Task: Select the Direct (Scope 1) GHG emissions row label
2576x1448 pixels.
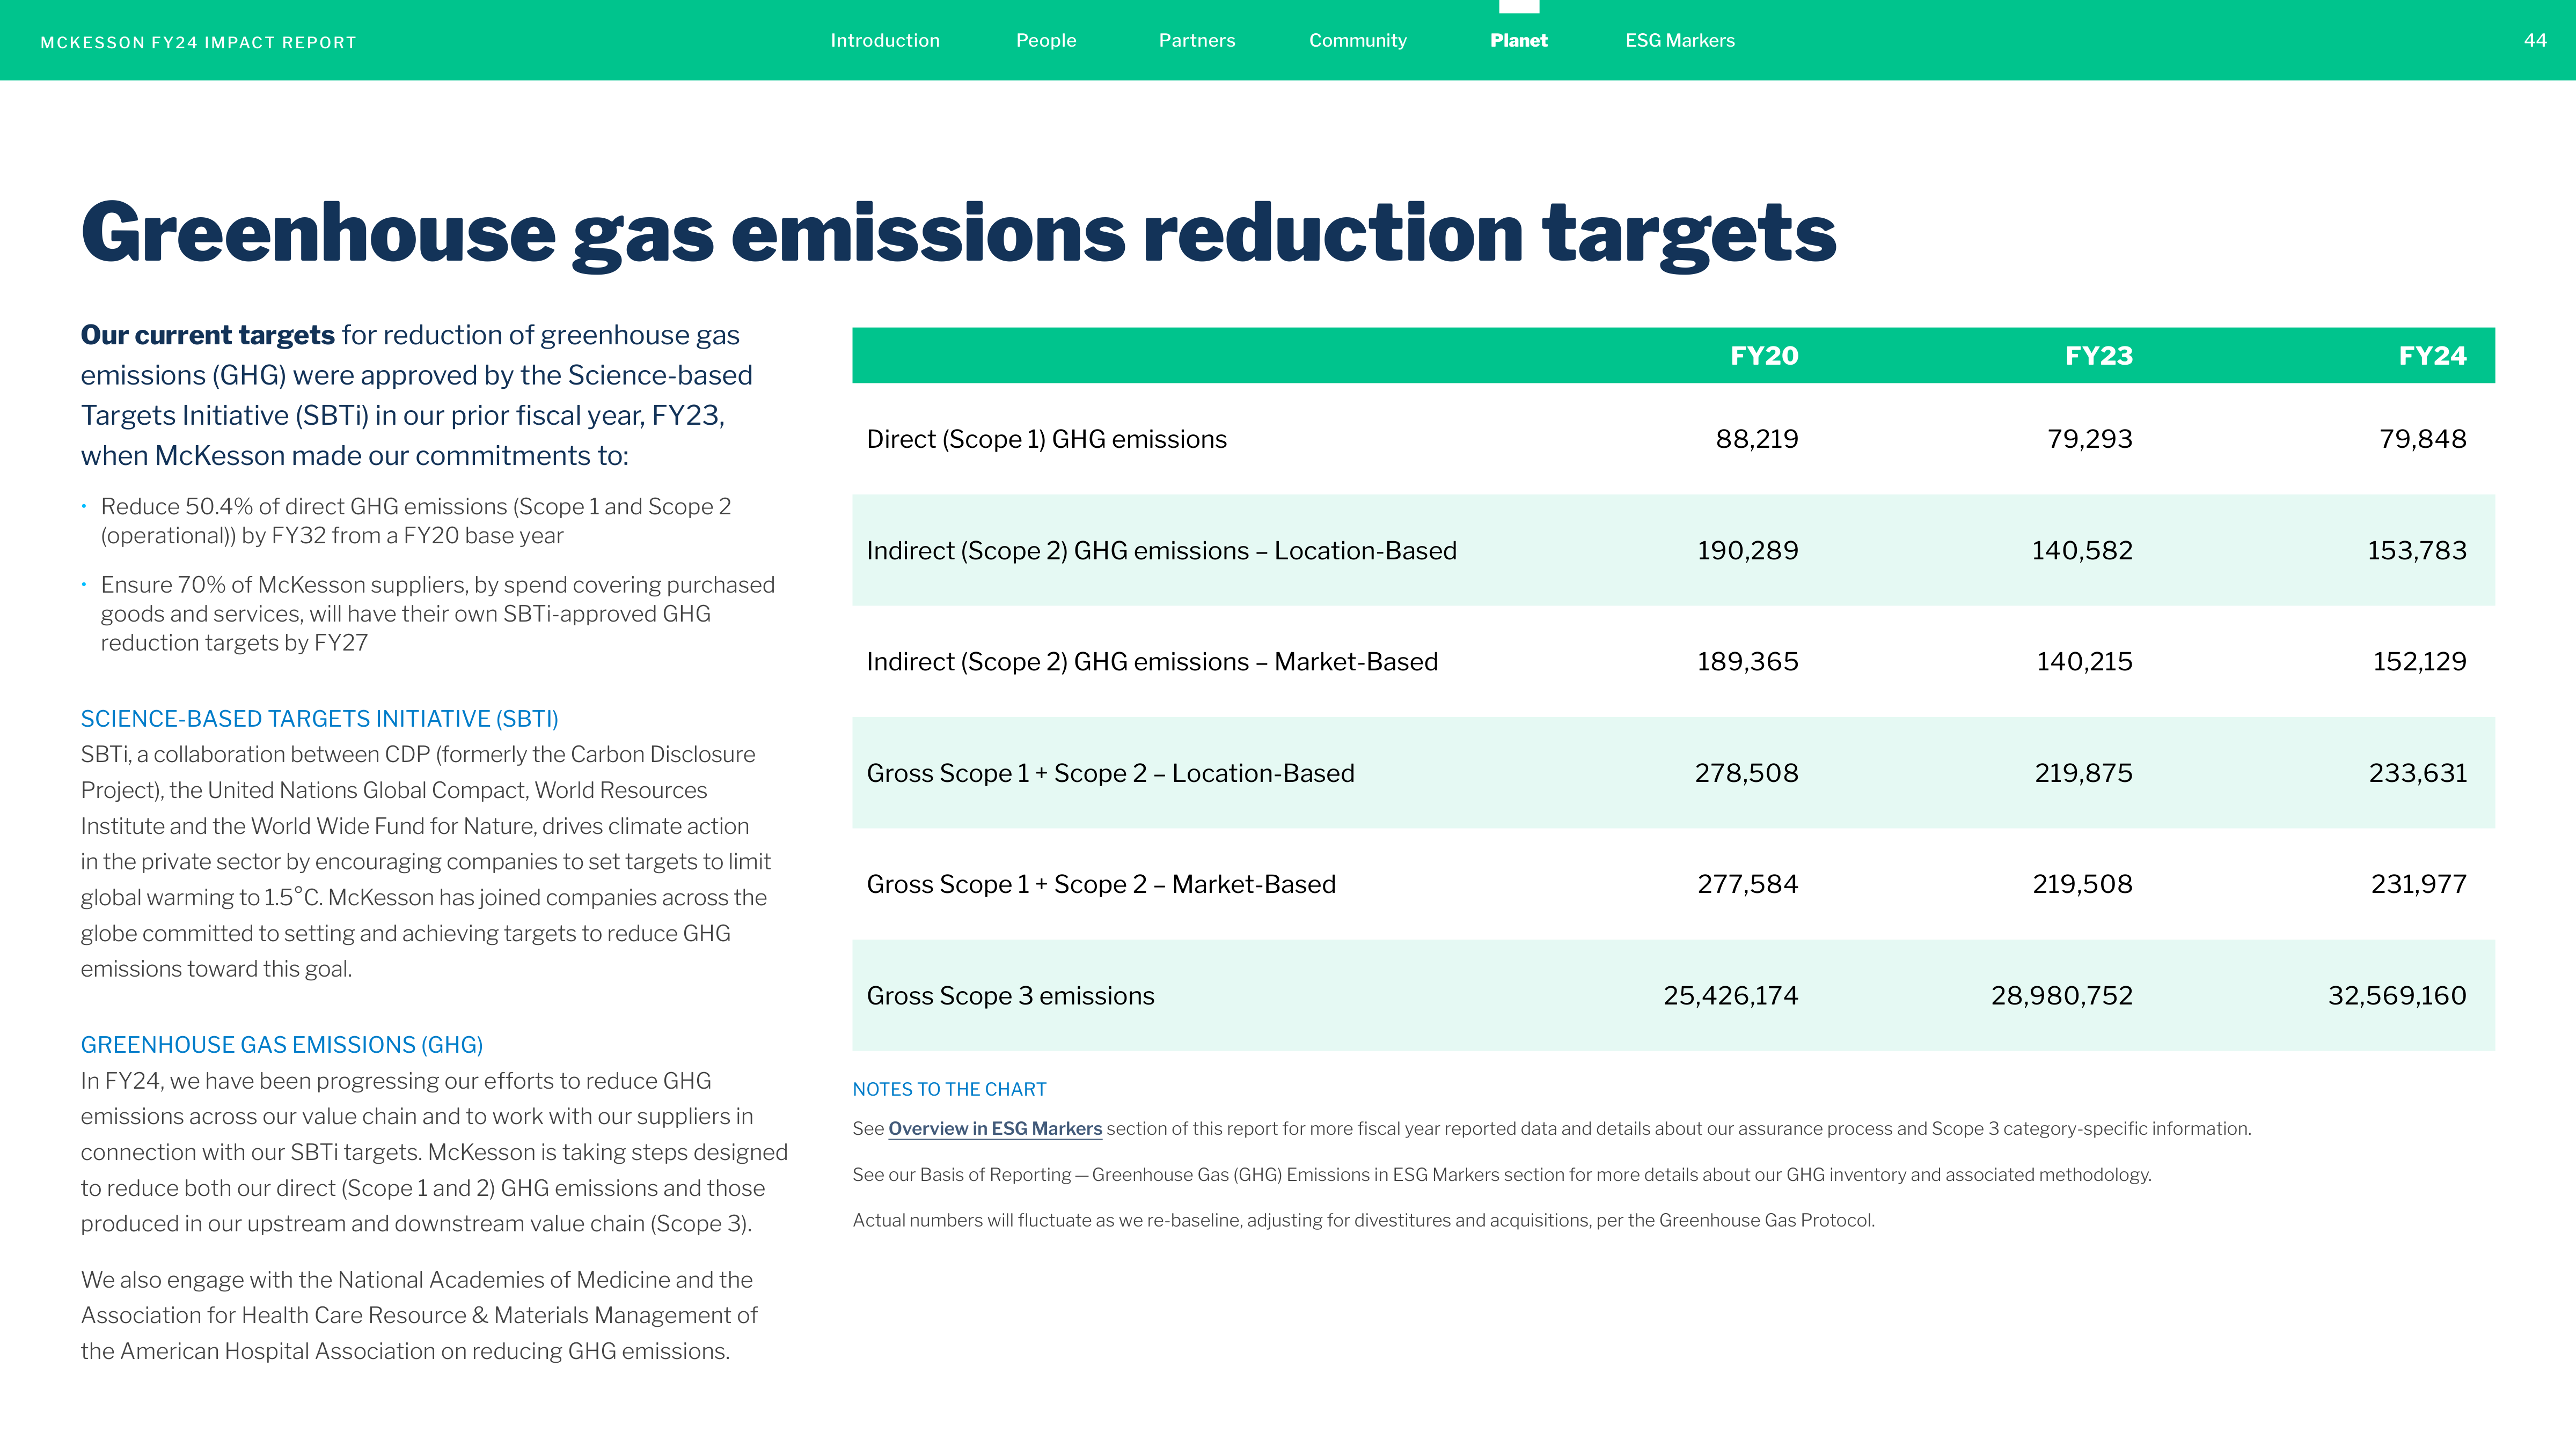Action: pyautogui.click(x=1046, y=440)
